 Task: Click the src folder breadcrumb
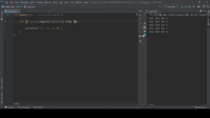19,7
